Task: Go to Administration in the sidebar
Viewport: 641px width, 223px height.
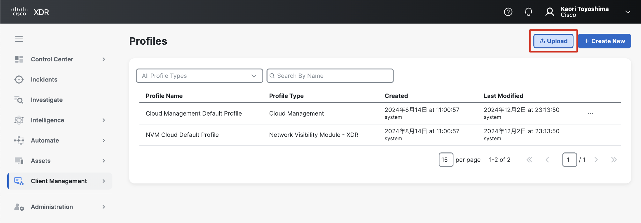Action: pyautogui.click(x=52, y=207)
